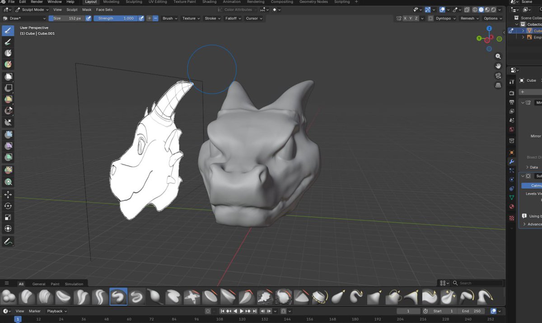This screenshot has height=323, width=542.
Task: Pick the Line Project tool
Action: tap(8, 122)
